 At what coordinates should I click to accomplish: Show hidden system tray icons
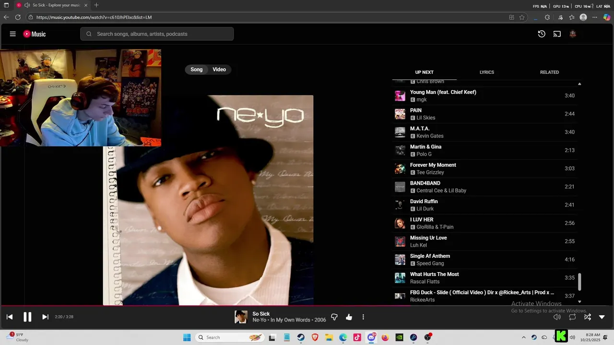click(523, 337)
